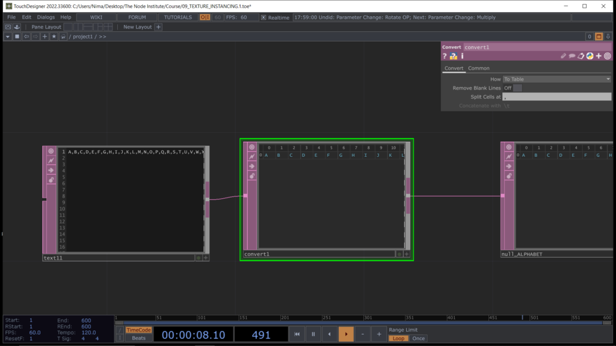
Task: Open the Python language icon in parameter header
Action: pos(590,56)
